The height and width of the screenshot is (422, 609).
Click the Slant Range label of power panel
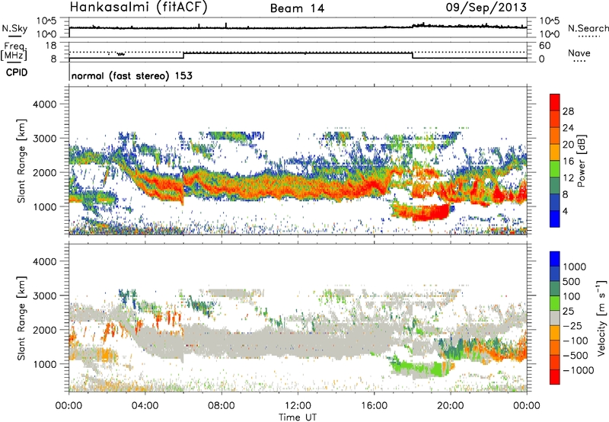22,161
